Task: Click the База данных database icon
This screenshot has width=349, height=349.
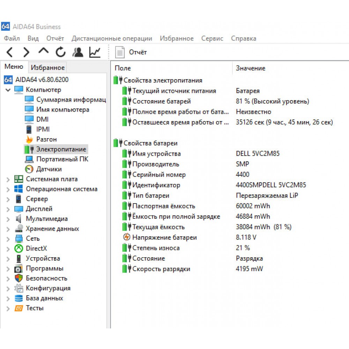Action: 19,298
